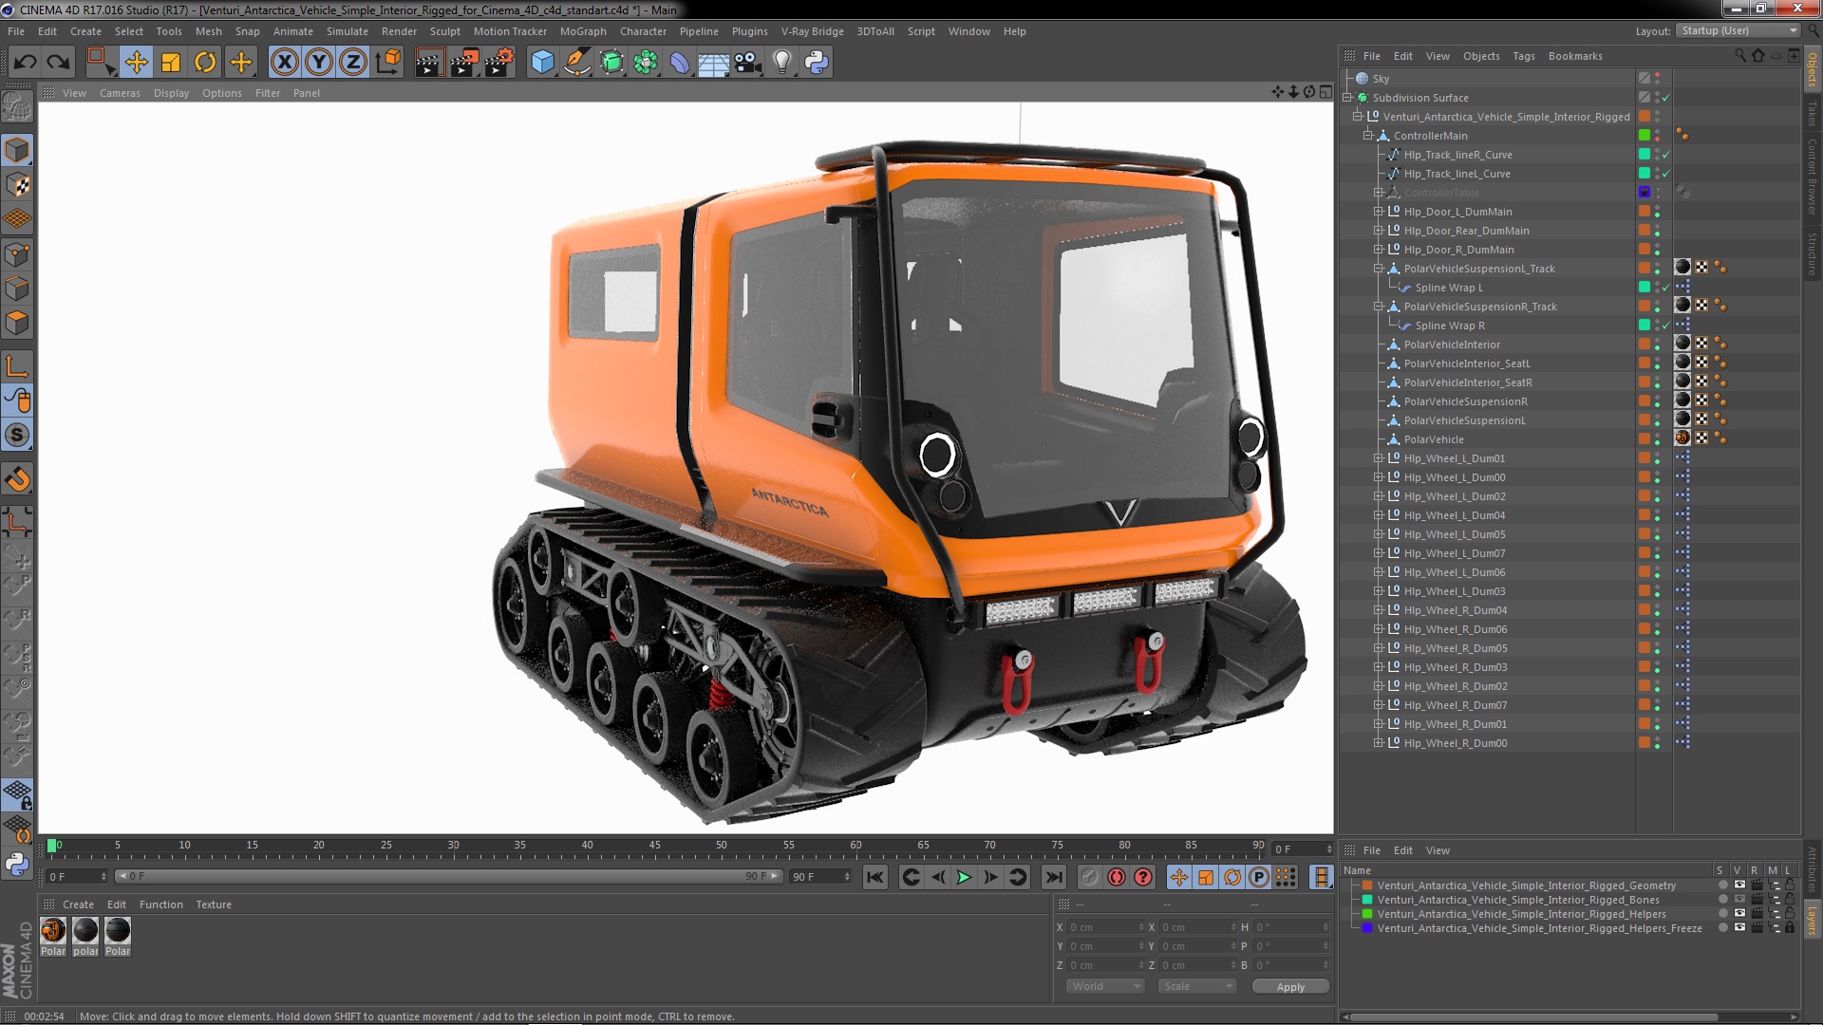Select the Scale tool
The height and width of the screenshot is (1025, 1823).
171,63
